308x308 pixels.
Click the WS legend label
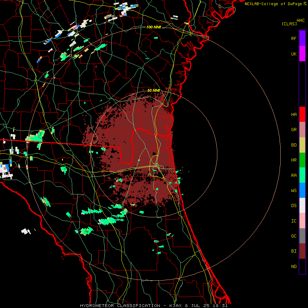[294, 190]
